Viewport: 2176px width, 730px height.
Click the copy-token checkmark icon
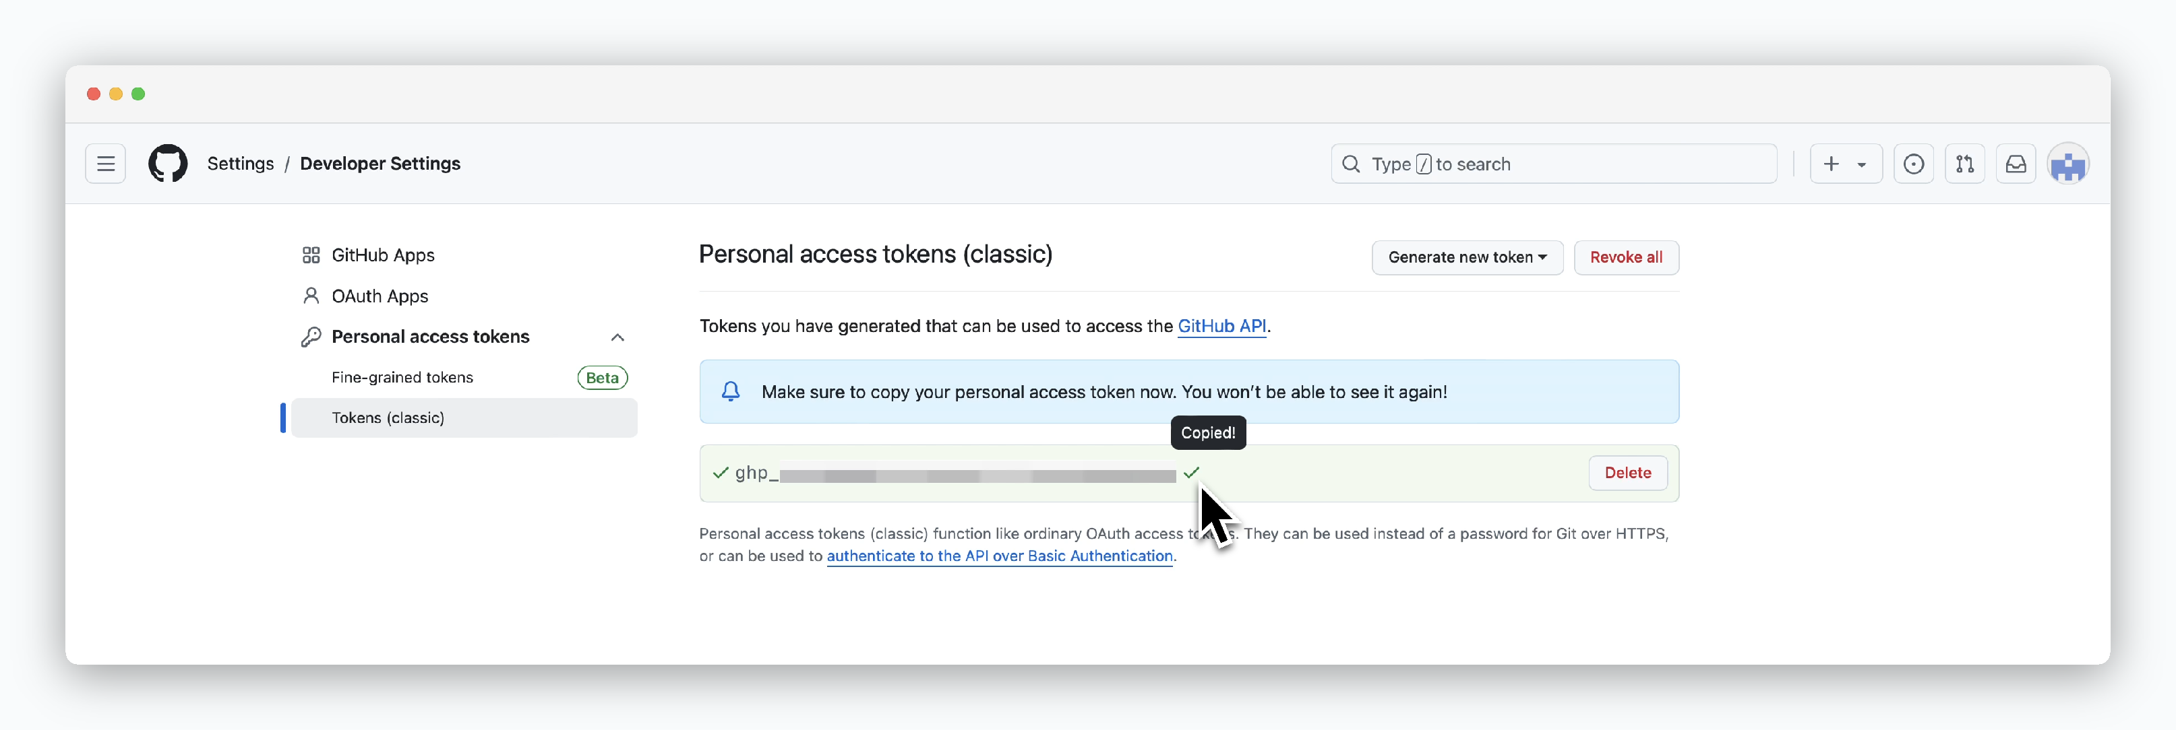click(1191, 473)
